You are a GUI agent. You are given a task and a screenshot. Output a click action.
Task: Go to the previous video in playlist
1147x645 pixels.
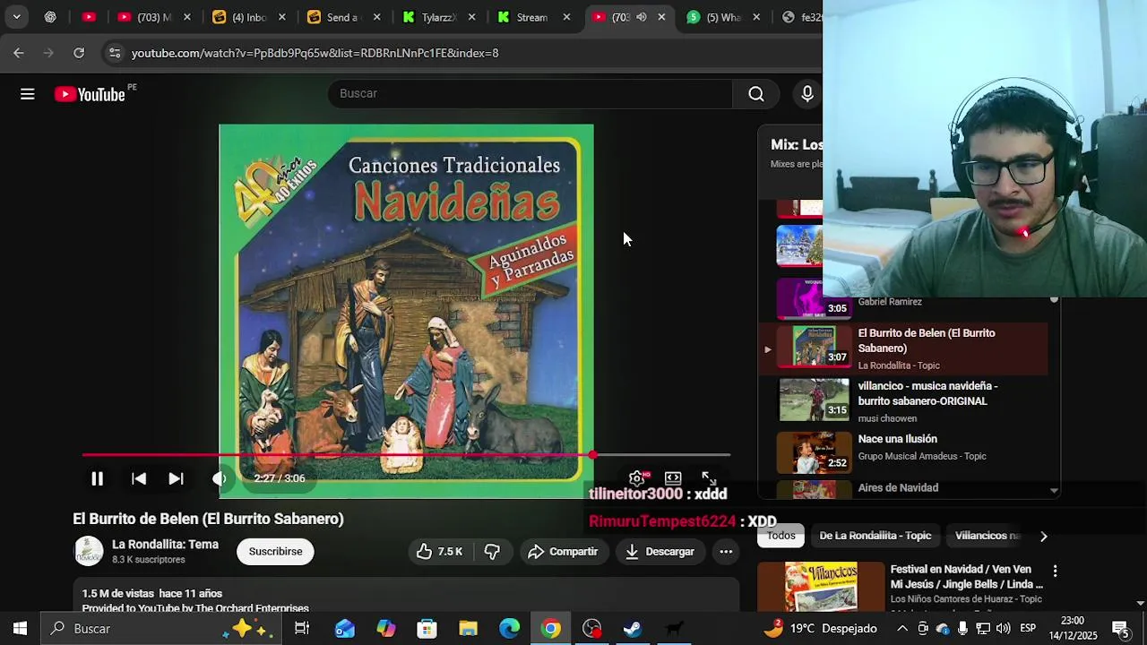pyautogui.click(x=139, y=479)
